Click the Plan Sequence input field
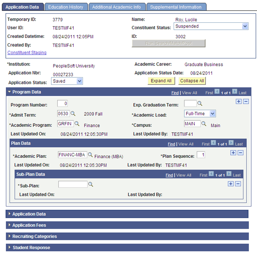 click(201, 155)
